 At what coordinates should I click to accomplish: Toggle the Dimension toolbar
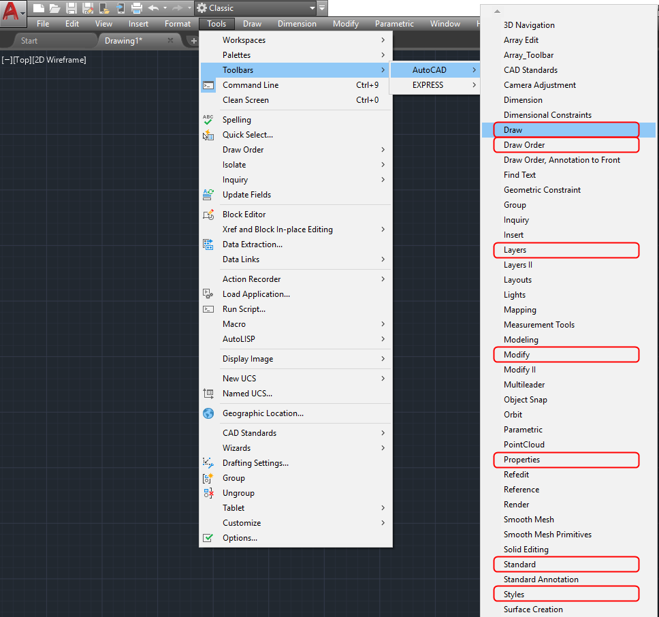tap(568, 100)
